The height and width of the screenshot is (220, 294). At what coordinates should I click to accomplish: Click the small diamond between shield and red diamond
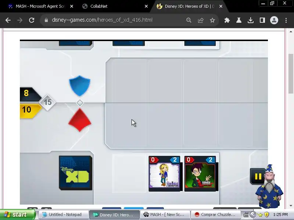coord(80,103)
